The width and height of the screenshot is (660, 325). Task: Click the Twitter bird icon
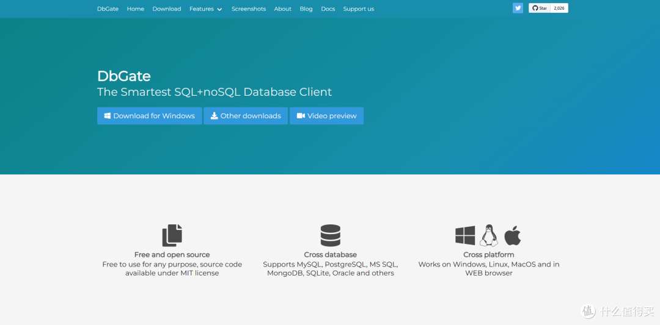coord(518,8)
